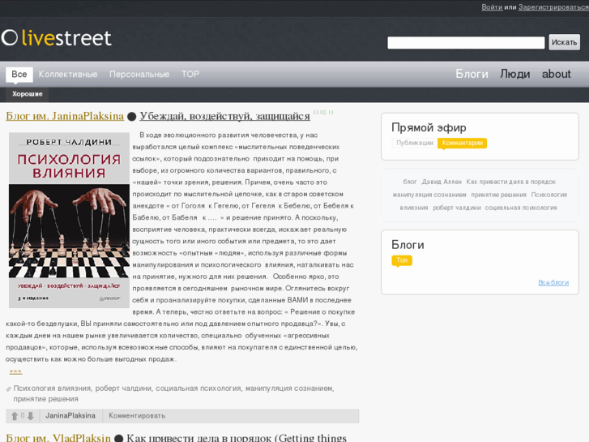Select the Все tab
This screenshot has height=442, width=589.
click(x=19, y=74)
